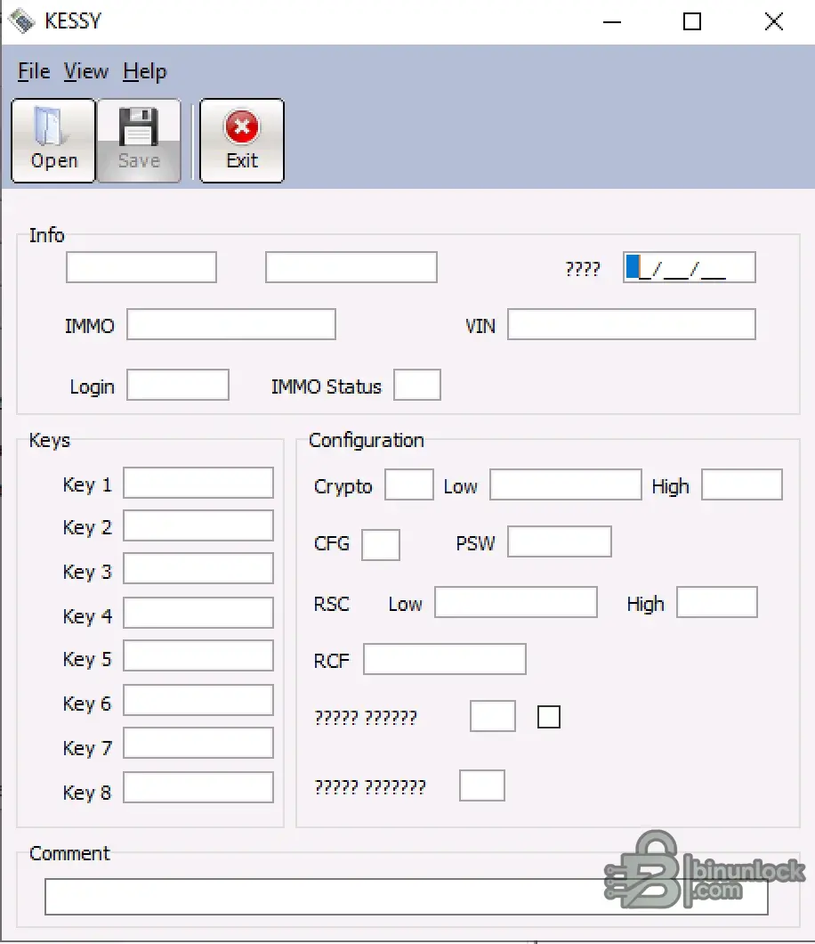
Task: Focus the first Info text field
Action: pos(141,267)
